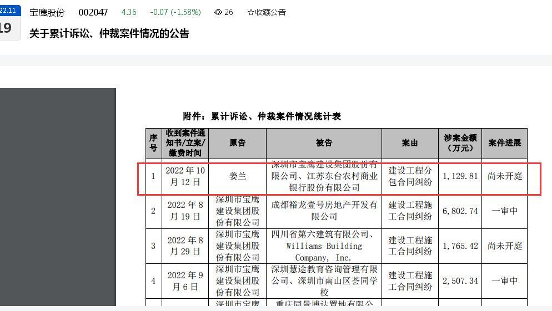Select defendant cell with 深圳慧途教育咨询管理有限公司
Image resolution: width=552 pixels, height=311 pixels.
coord(324,281)
